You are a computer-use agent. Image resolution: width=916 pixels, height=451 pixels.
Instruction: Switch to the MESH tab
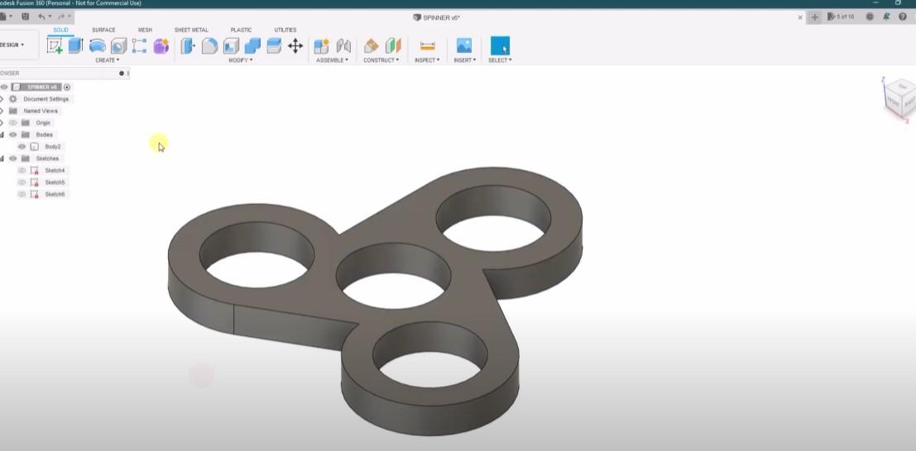145,30
